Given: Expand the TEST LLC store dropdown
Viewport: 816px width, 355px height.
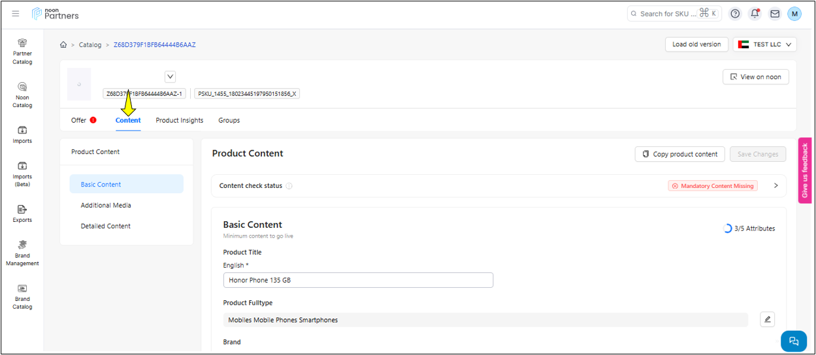Looking at the screenshot, I should (765, 44).
